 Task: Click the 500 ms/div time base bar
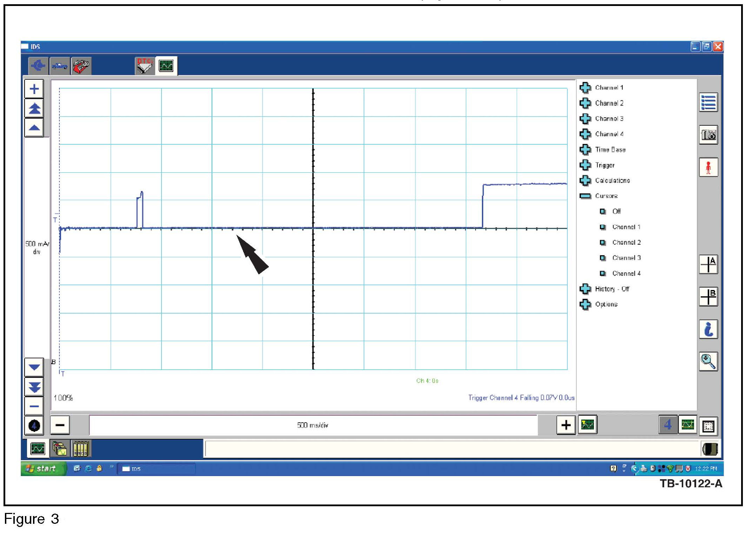313,425
